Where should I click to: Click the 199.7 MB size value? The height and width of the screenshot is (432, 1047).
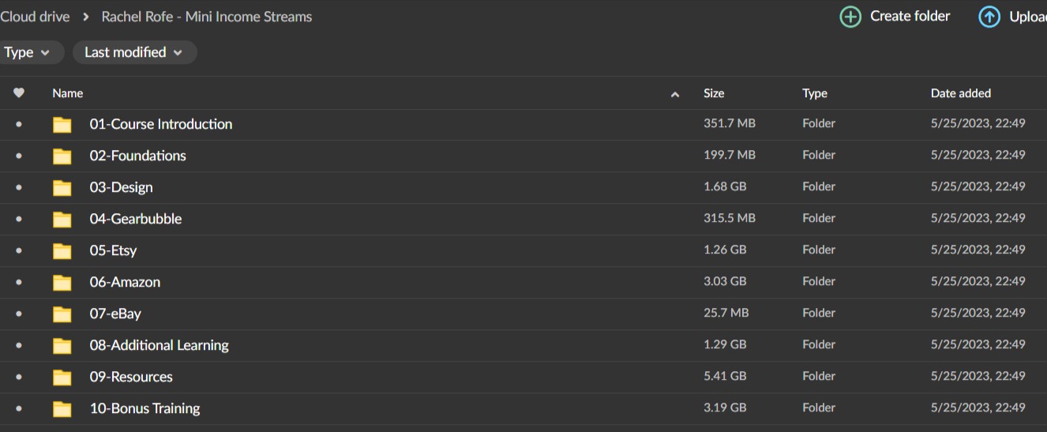click(730, 155)
